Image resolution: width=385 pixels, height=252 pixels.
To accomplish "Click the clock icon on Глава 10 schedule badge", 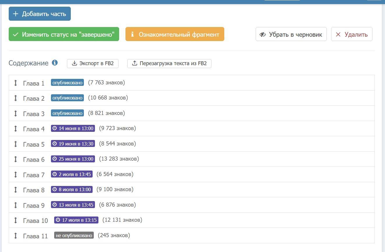I will (x=58, y=220).
